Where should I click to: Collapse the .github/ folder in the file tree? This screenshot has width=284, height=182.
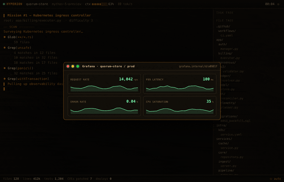pyautogui.click(x=223, y=26)
